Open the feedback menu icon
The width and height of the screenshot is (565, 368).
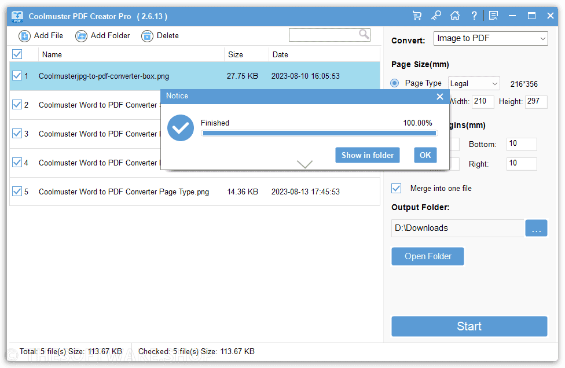493,16
